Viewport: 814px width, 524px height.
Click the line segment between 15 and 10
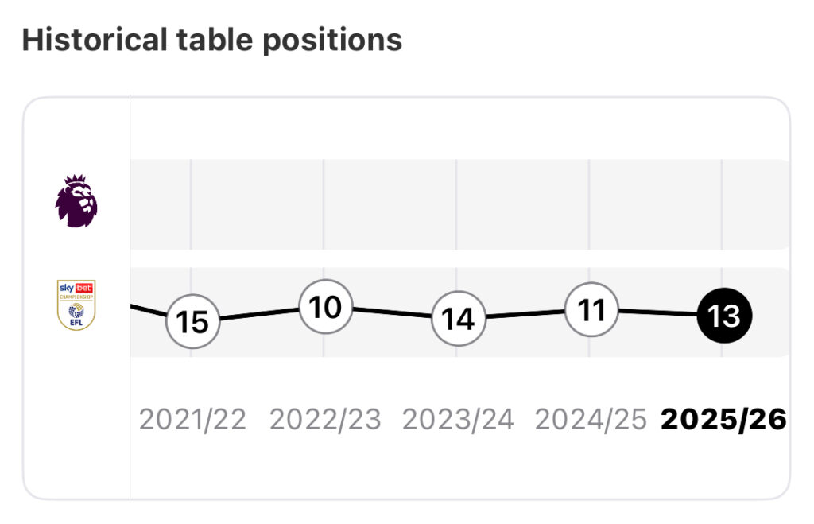coord(258,315)
